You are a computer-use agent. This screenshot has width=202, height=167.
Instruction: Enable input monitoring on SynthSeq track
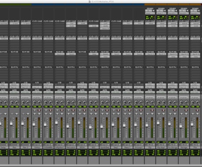[x=103, y=110]
